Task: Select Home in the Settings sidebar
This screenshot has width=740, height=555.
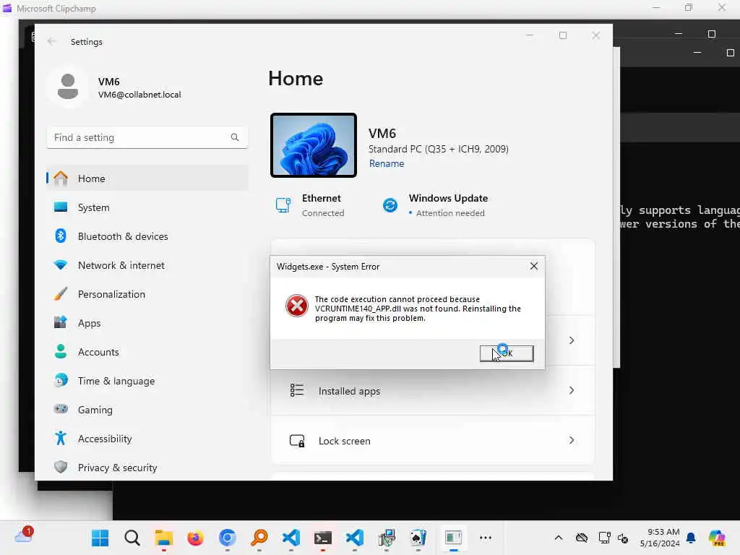Action: pyautogui.click(x=147, y=178)
